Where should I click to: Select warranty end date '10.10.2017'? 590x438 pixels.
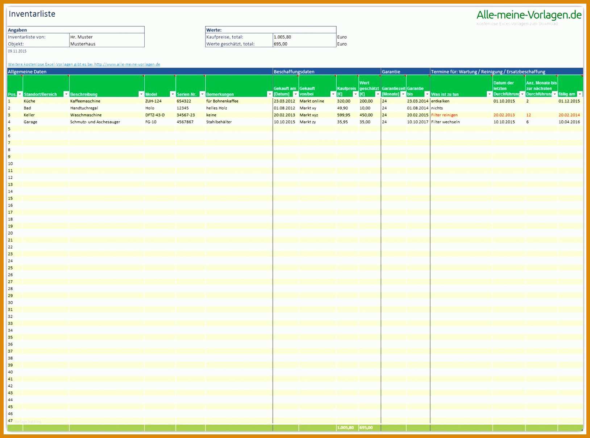click(418, 122)
